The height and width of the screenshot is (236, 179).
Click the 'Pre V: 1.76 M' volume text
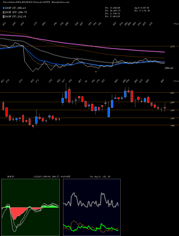[x=142, y=11]
